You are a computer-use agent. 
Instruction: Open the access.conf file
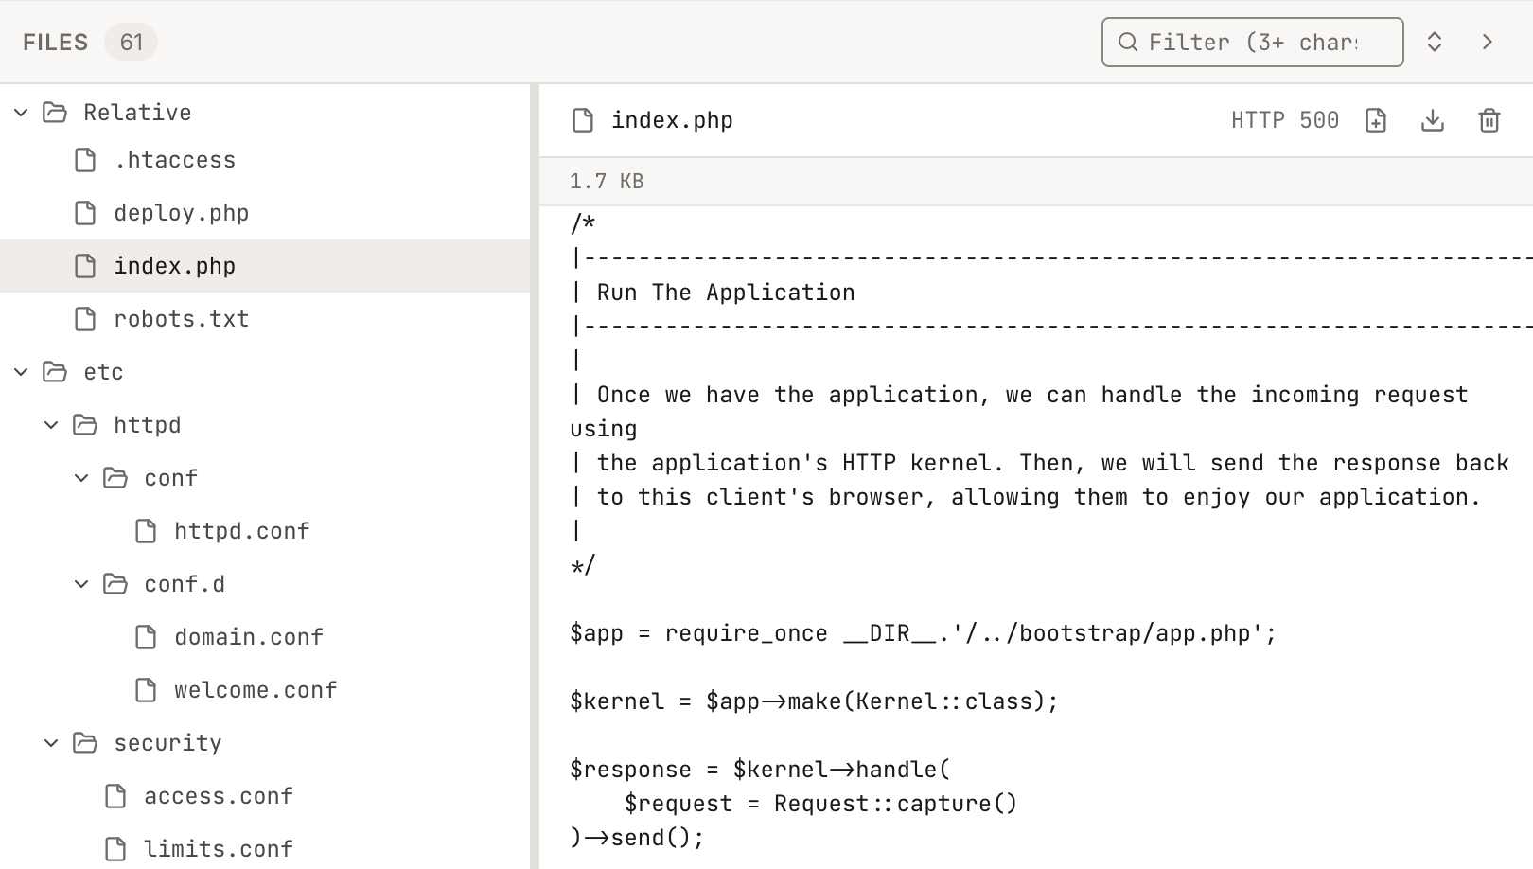265,796
